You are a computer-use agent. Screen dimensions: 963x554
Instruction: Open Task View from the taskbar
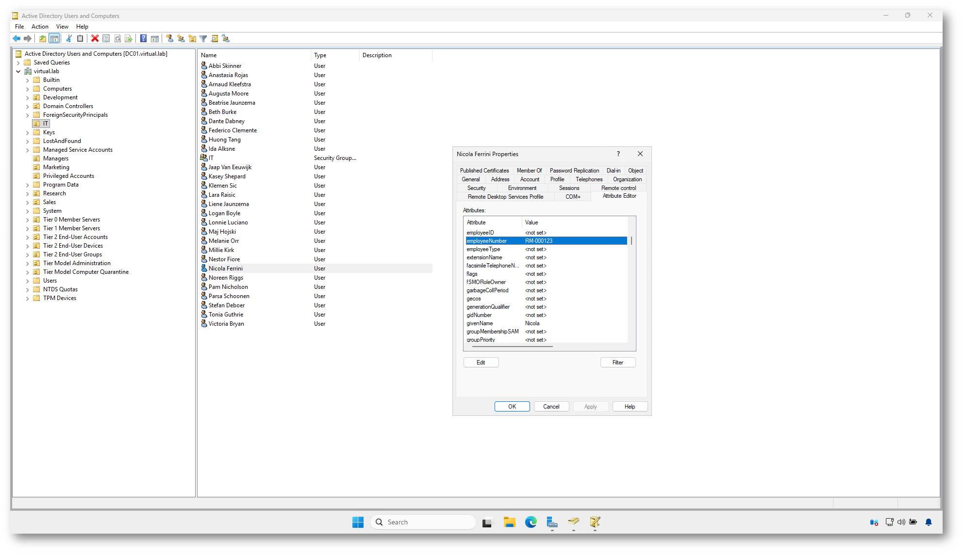click(x=487, y=522)
